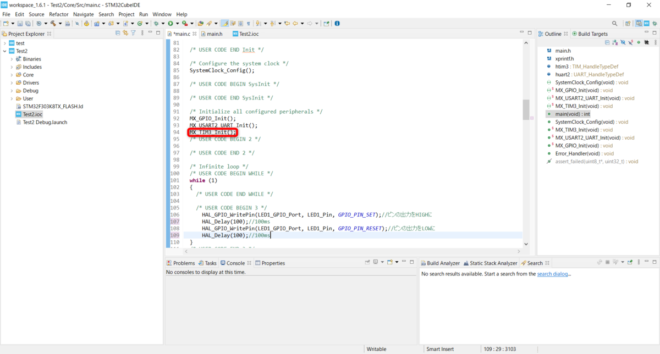Toggle alphabetical Sort in Outline
The image size is (660, 354).
coord(615,42)
